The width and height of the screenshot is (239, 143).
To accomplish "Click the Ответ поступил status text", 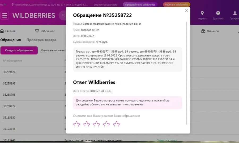I will (x=167, y=140).
